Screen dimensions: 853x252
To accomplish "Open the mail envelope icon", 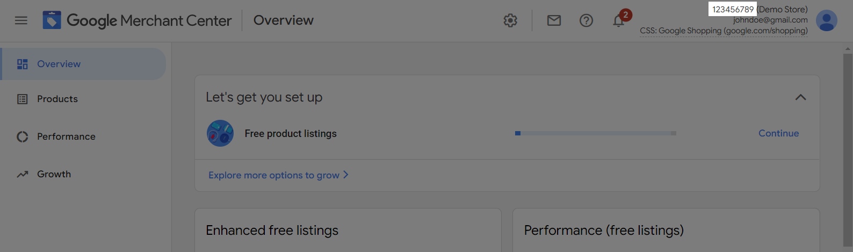I will (x=554, y=20).
